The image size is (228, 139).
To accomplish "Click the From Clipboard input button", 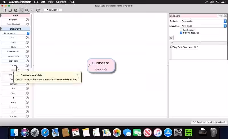I will (13, 24).
